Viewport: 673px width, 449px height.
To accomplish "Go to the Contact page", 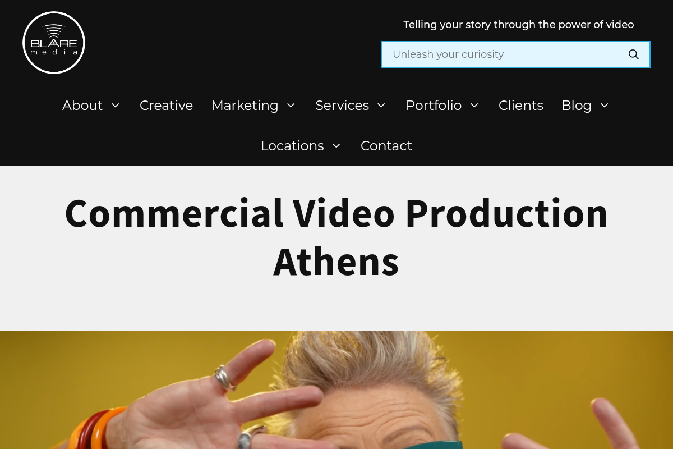I will pyautogui.click(x=386, y=146).
